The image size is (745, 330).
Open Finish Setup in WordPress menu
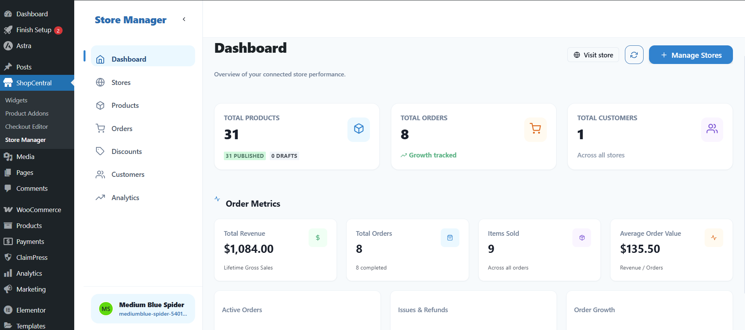tap(37, 30)
